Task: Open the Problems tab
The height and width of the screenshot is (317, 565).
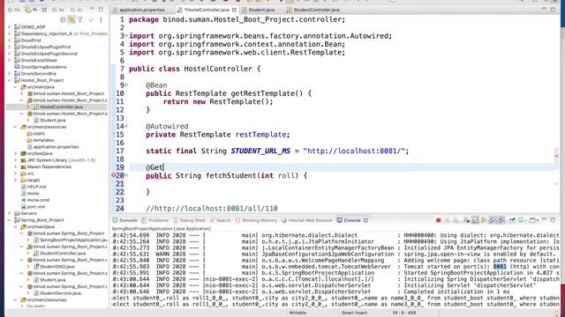Action: pos(155,220)
